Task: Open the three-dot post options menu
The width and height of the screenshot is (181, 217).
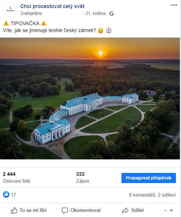Action: pyautogui.click(x=174, y=5)
